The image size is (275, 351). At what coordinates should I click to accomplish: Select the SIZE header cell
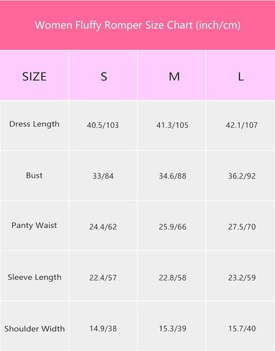tap(35, 77)
